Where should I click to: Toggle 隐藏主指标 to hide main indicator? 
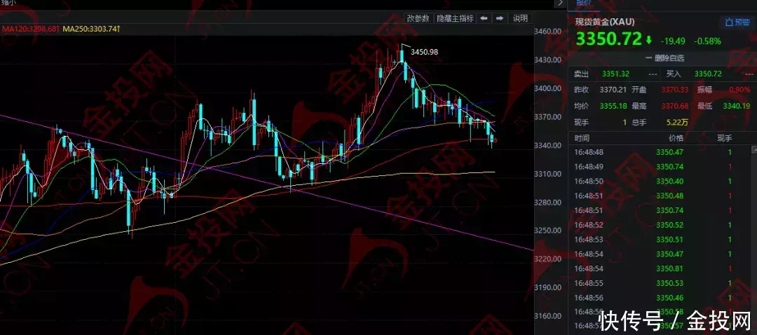coord(455,18)
